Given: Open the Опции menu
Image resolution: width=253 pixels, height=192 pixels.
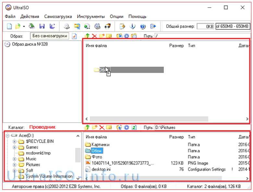Looking at the screenshot, I should [x=116, y=16].
